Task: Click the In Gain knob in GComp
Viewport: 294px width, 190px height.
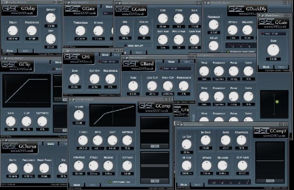Action: pyautogui.click(x=79, y=115)
